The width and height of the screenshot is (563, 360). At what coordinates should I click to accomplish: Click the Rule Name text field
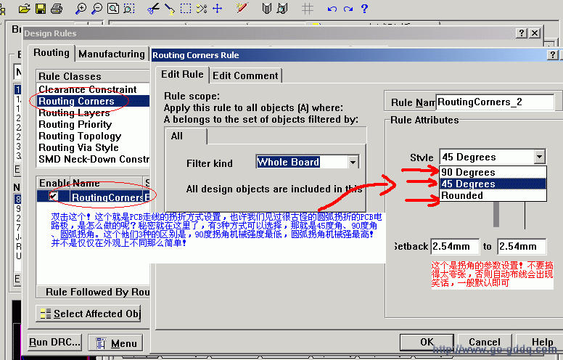point(493,102)
